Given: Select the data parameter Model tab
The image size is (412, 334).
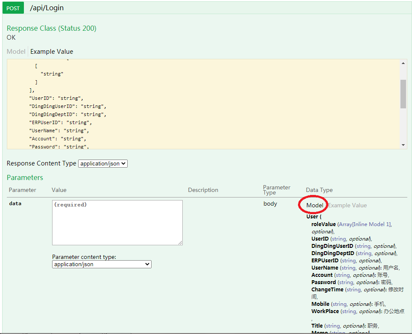Looking at the screenshot, I should [x=315, y=205].
